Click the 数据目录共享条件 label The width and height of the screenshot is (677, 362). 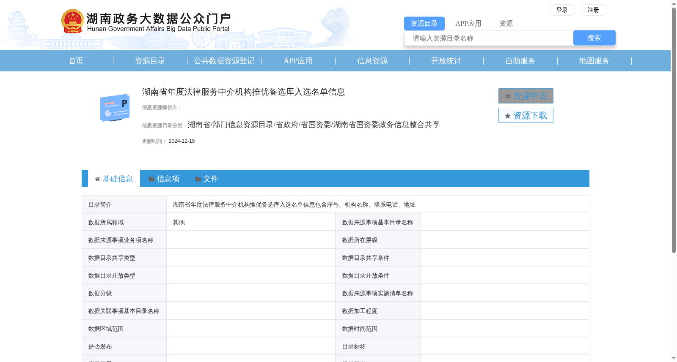[x=366, y=258]
